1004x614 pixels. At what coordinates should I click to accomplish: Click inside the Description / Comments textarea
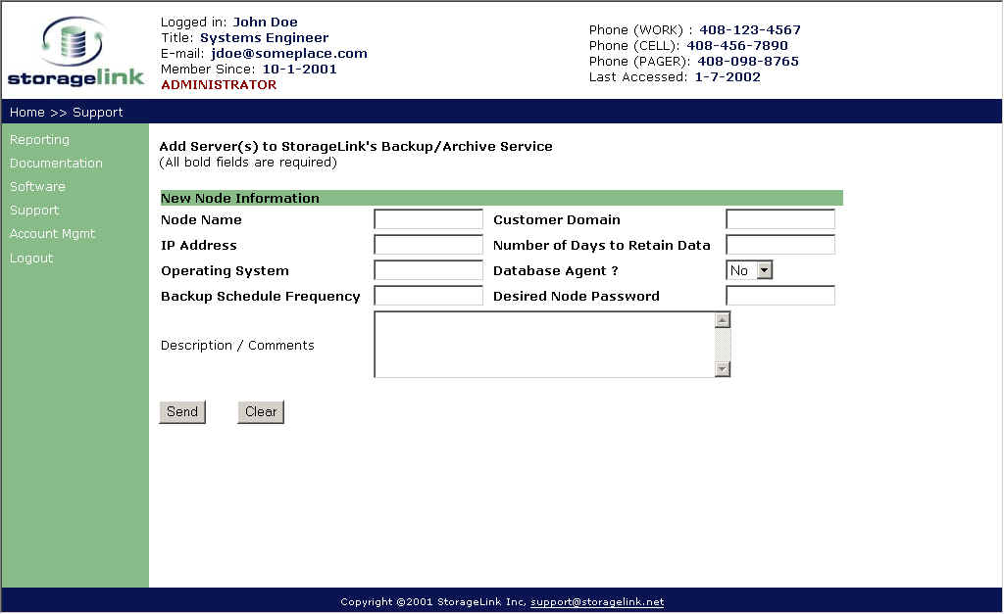(x=544, y=344)
